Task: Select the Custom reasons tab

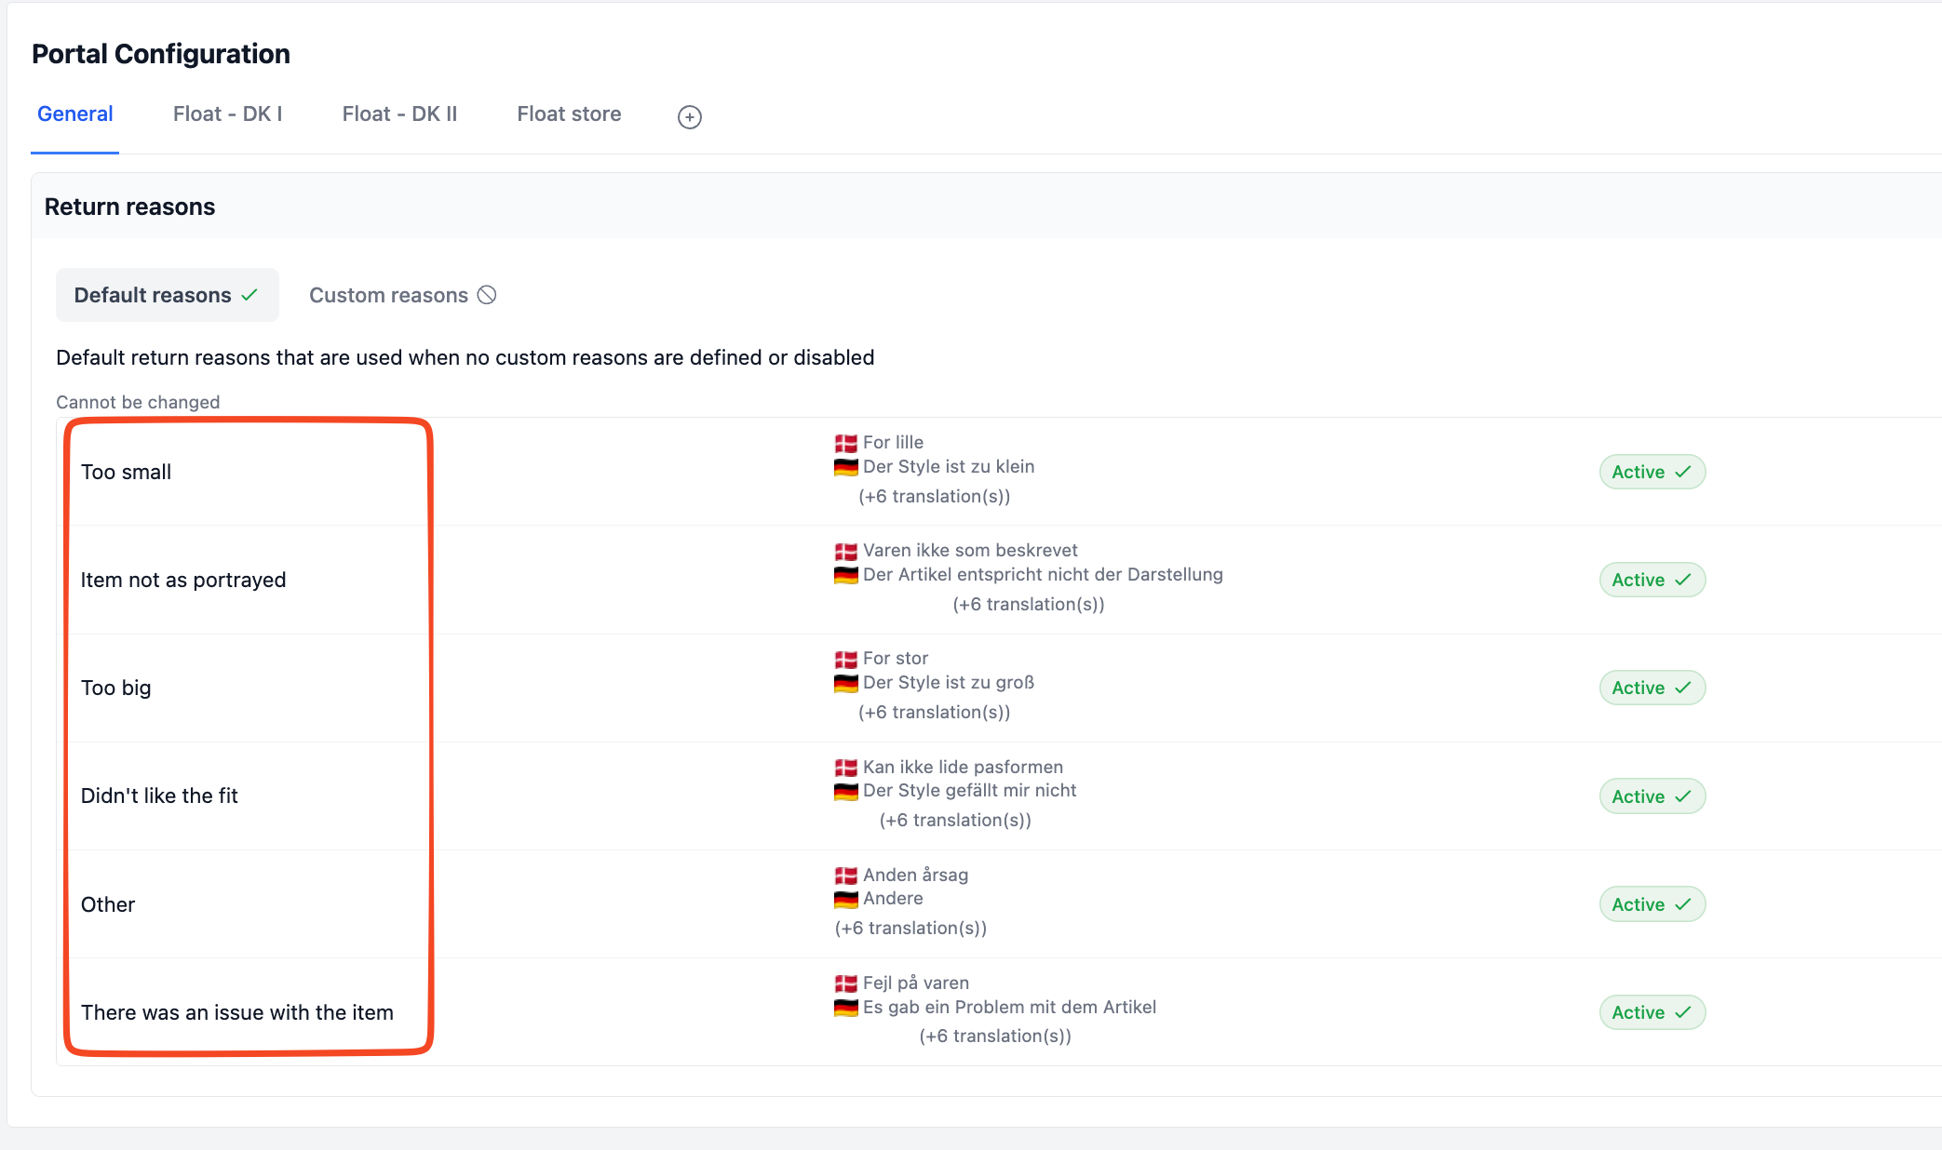Action: 402,295
